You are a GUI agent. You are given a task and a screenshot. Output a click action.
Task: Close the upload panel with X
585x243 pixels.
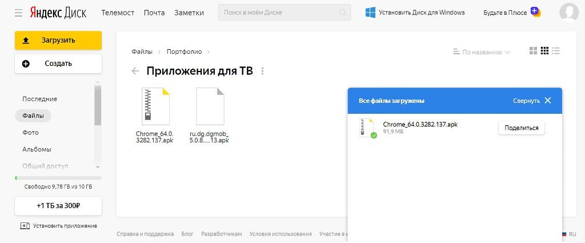[x=548, y=101]
